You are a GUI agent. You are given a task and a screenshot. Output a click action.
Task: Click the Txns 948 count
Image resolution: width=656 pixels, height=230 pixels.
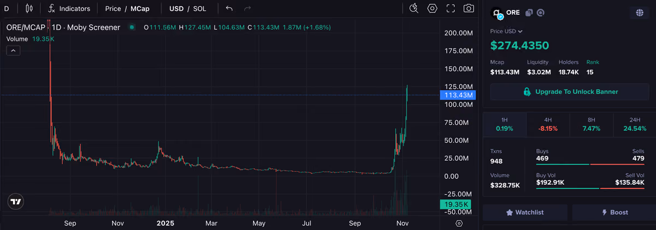496,161
